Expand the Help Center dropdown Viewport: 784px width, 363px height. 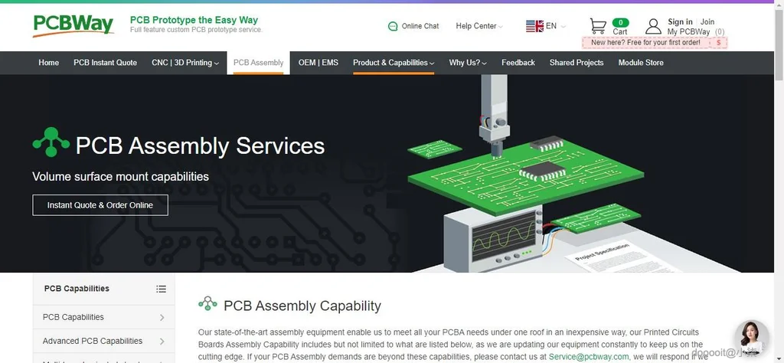pyautogui.click(x=479, y=26)
